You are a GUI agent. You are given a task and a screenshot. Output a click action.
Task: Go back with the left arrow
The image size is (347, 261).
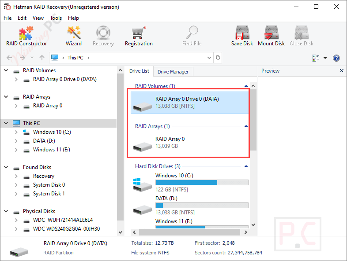(9, 58)
